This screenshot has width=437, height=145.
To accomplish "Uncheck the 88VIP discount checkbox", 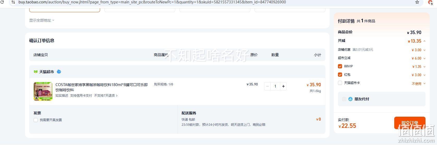I will (x=340, y=66).
